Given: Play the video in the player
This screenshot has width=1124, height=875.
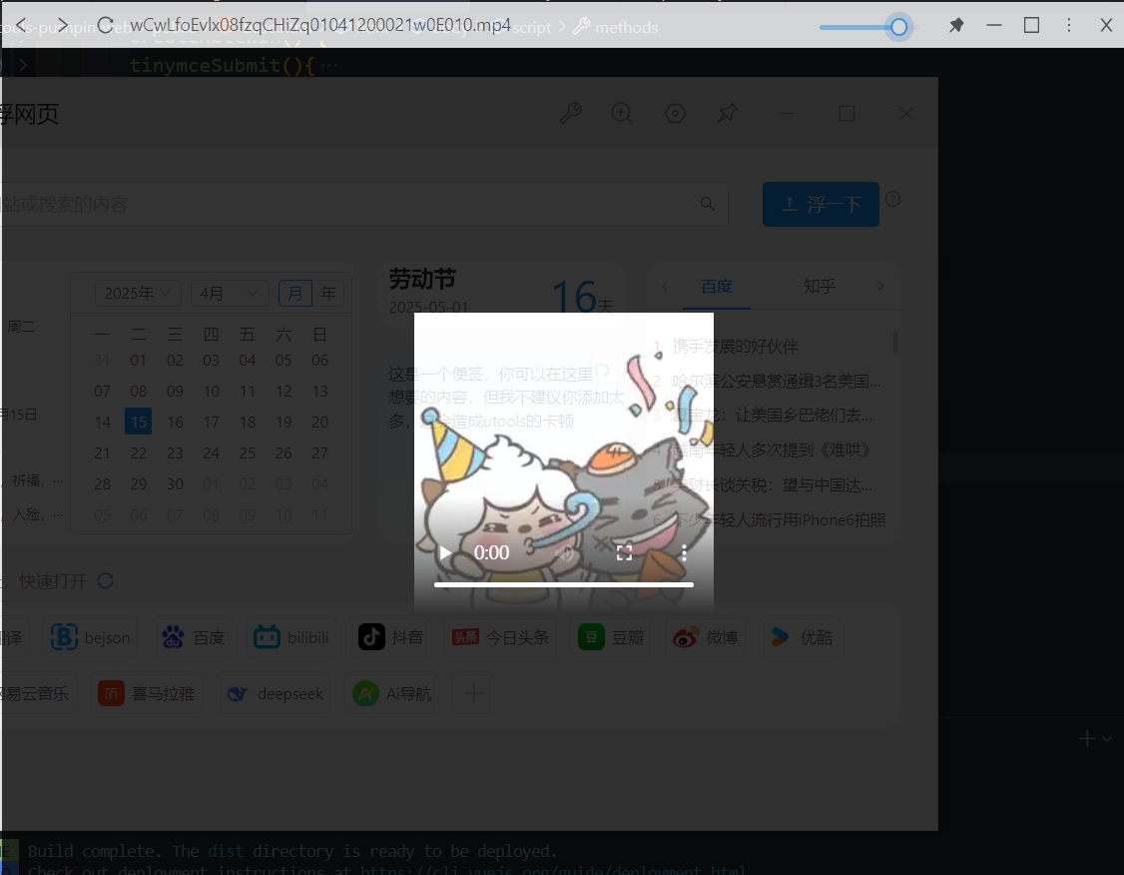Looking at the screenshot, I should 445,553.
